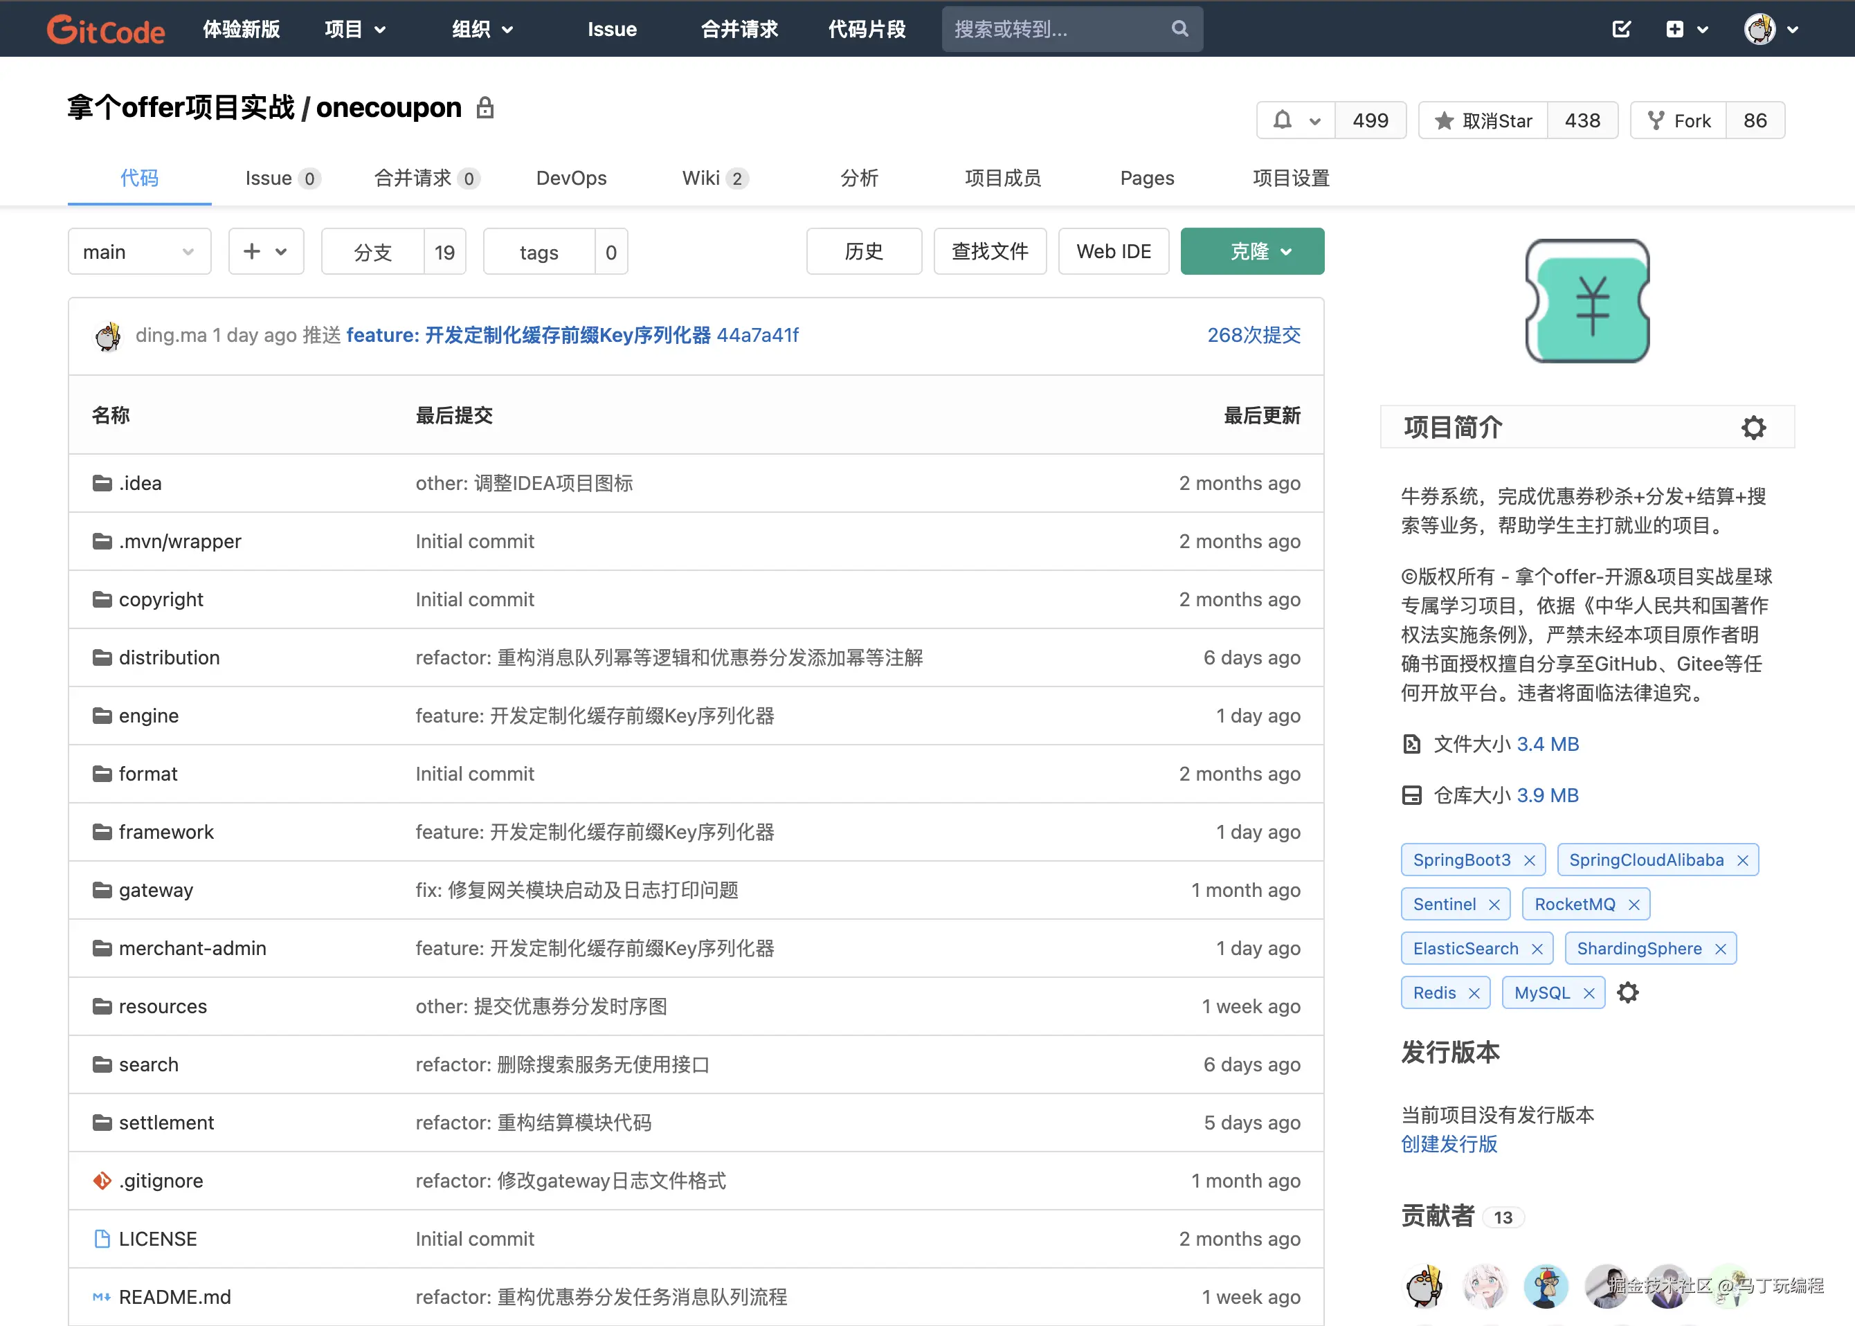
Task: Open the merchant-admin folder
Action: tap(192, 948)
